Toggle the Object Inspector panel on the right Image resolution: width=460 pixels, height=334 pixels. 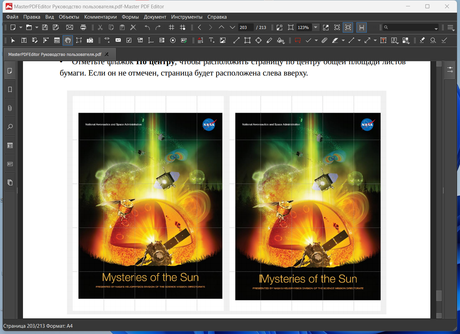point(450,70)
